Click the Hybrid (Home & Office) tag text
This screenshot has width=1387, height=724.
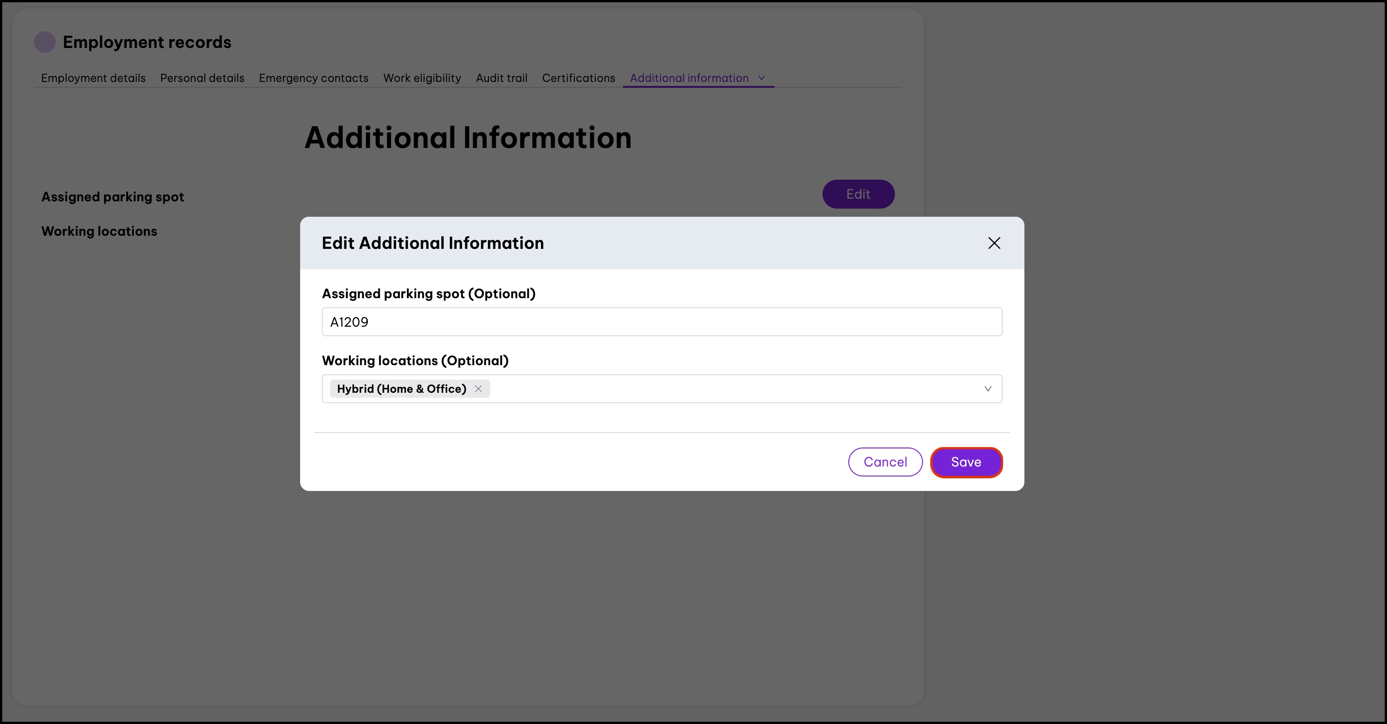pyautogui.click(x=401, y=389)
